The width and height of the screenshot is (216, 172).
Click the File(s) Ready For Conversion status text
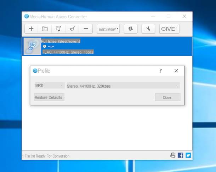click(46, 156)
